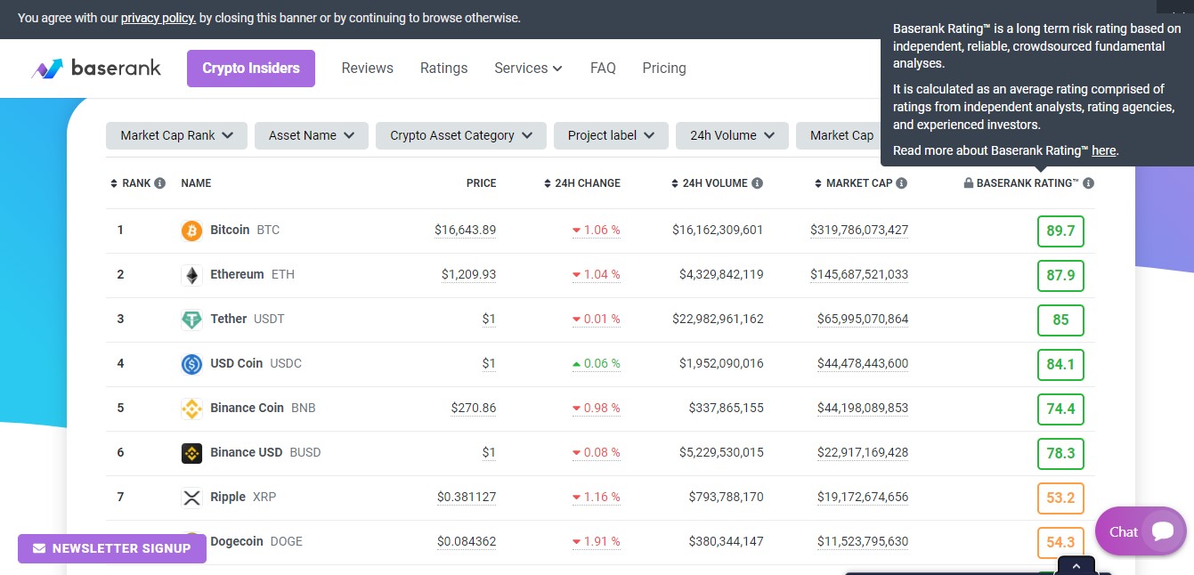The height and width of the screenshot is (575, 1194).
Task: Click the Ethereum name link
Action: tap(237, 275)
